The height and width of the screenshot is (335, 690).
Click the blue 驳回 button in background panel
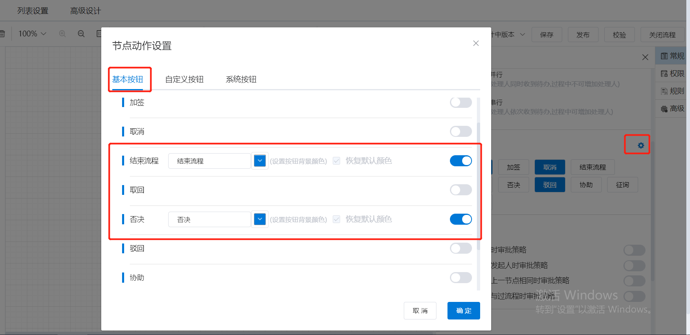(550, 185)
